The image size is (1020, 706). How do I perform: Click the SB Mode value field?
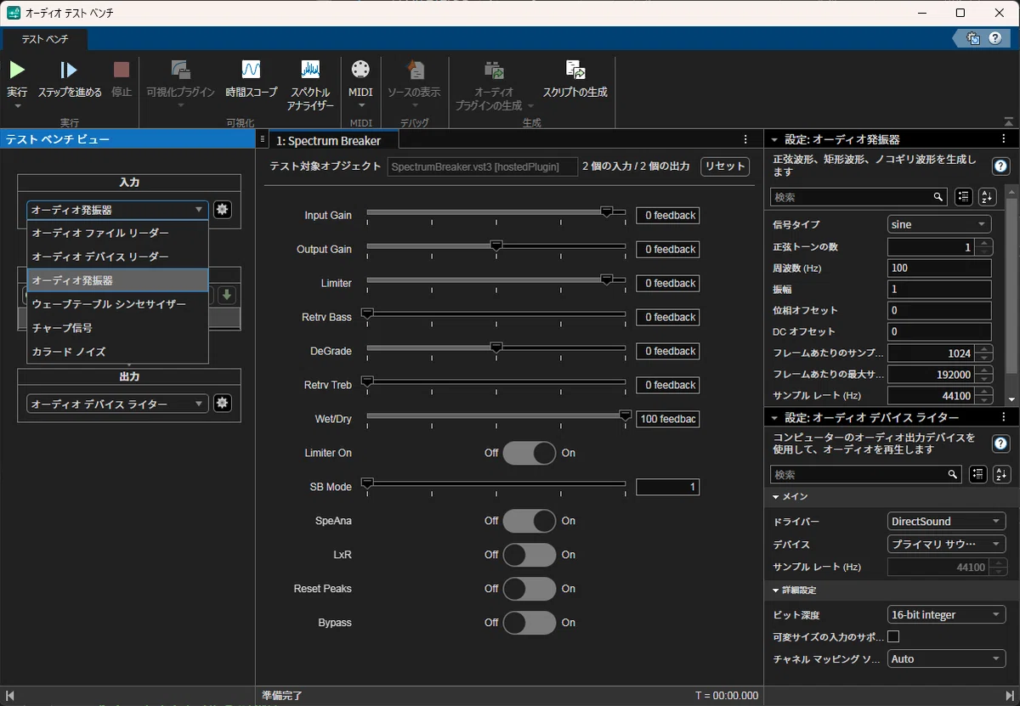click(x=667, y=487)
